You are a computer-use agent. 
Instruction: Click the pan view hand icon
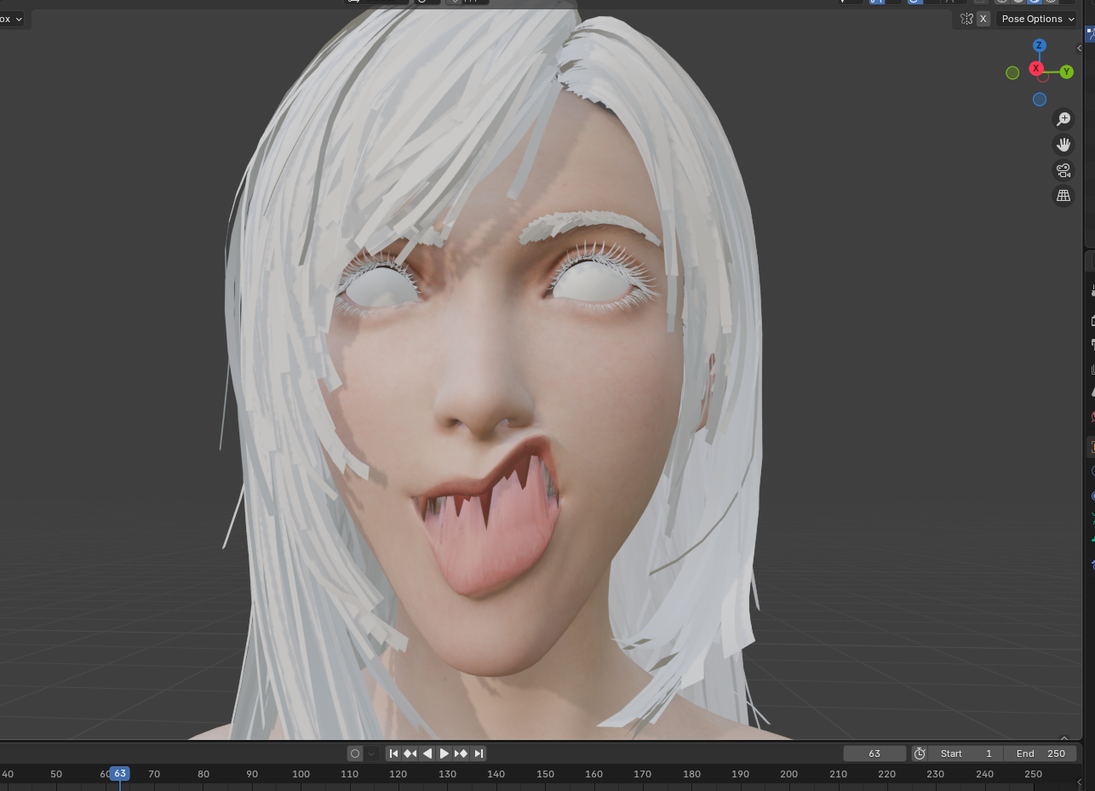pos(1063,145)
